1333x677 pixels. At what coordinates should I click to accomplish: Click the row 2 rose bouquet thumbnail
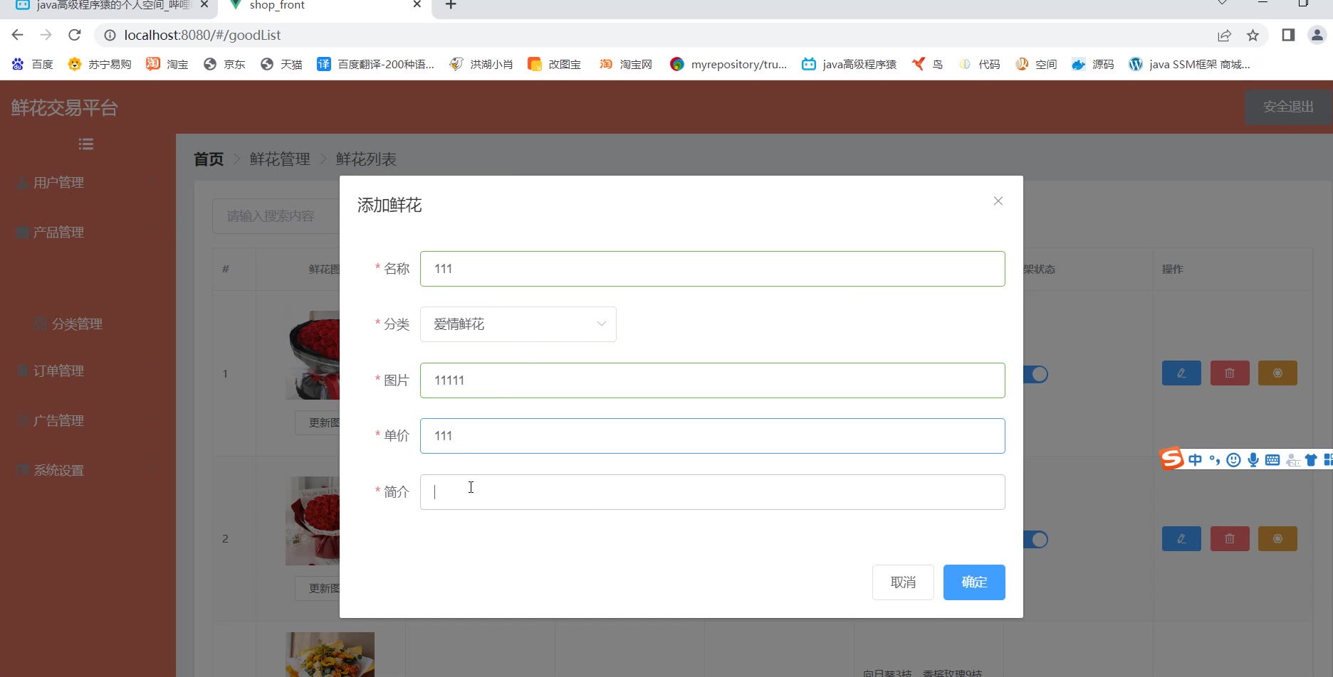pyautogui.click(x=313, y=521)
